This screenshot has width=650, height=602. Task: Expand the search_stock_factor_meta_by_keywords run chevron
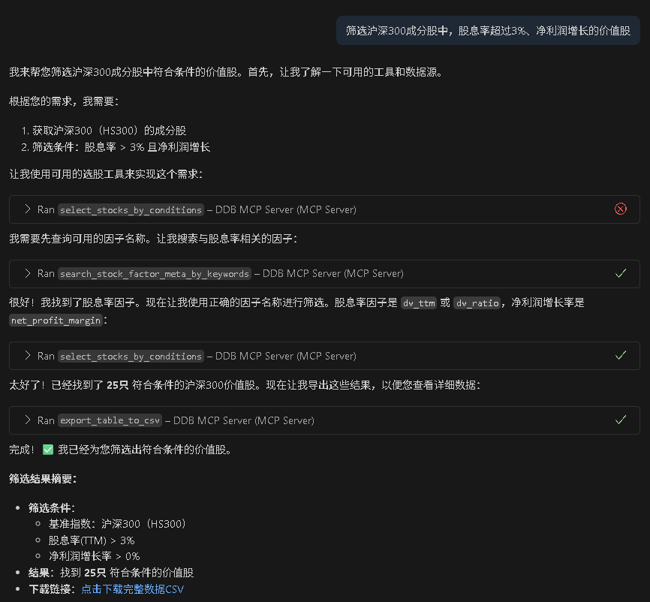pyautogui.click(x=28, y=274)
